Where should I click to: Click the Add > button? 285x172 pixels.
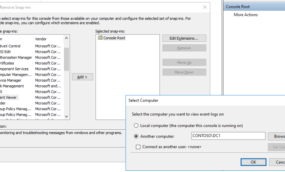coord(83,77)
